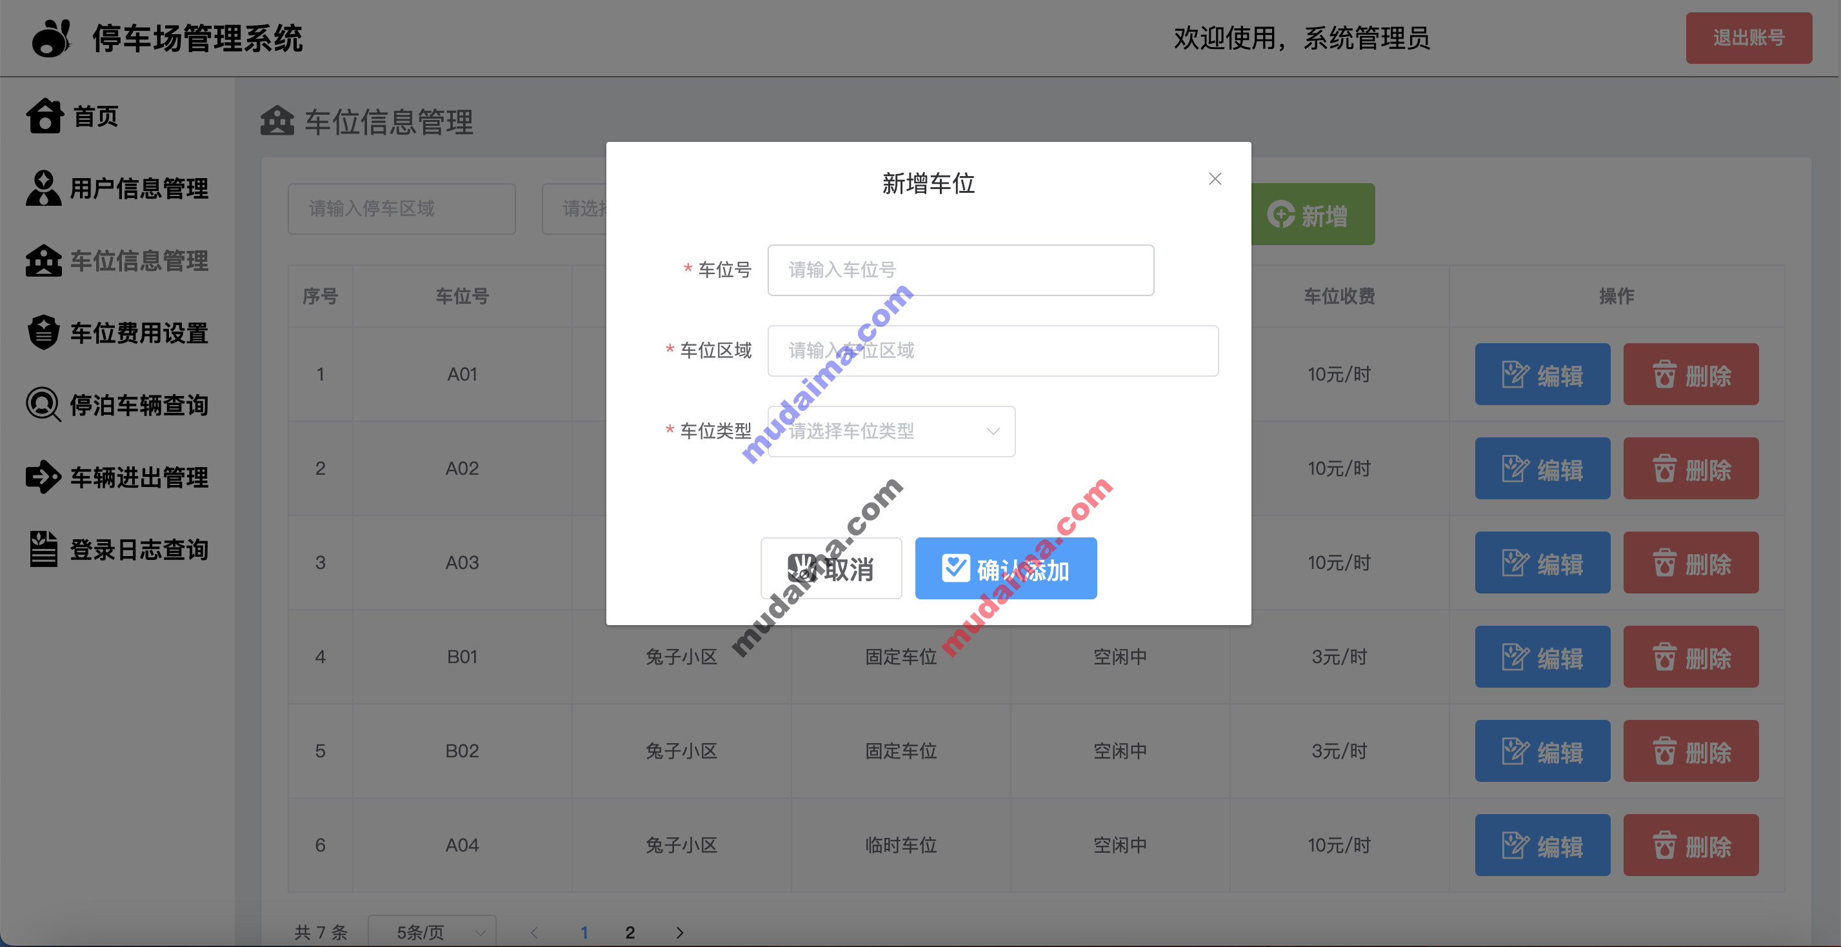Click the rabbit logo icon in header

pos(52,38)
